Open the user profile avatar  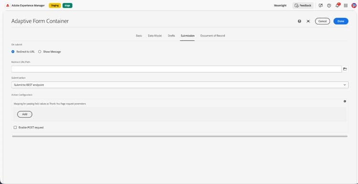354,5
